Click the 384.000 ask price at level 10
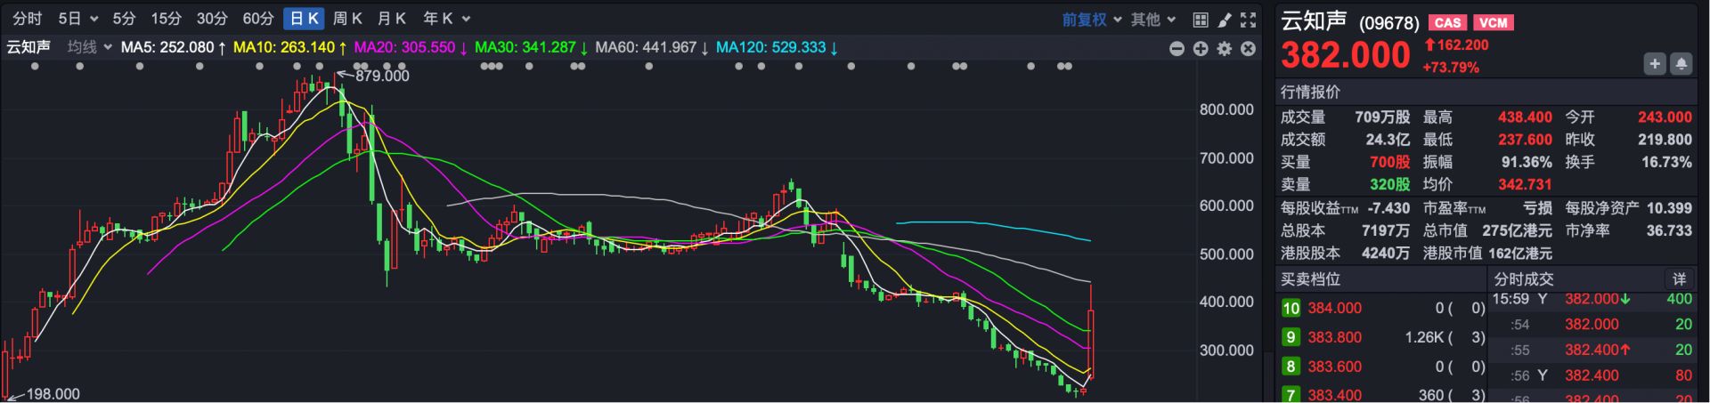This screenshot has width=1710, height=403. pyautogui.click(x=1334, y=309)
